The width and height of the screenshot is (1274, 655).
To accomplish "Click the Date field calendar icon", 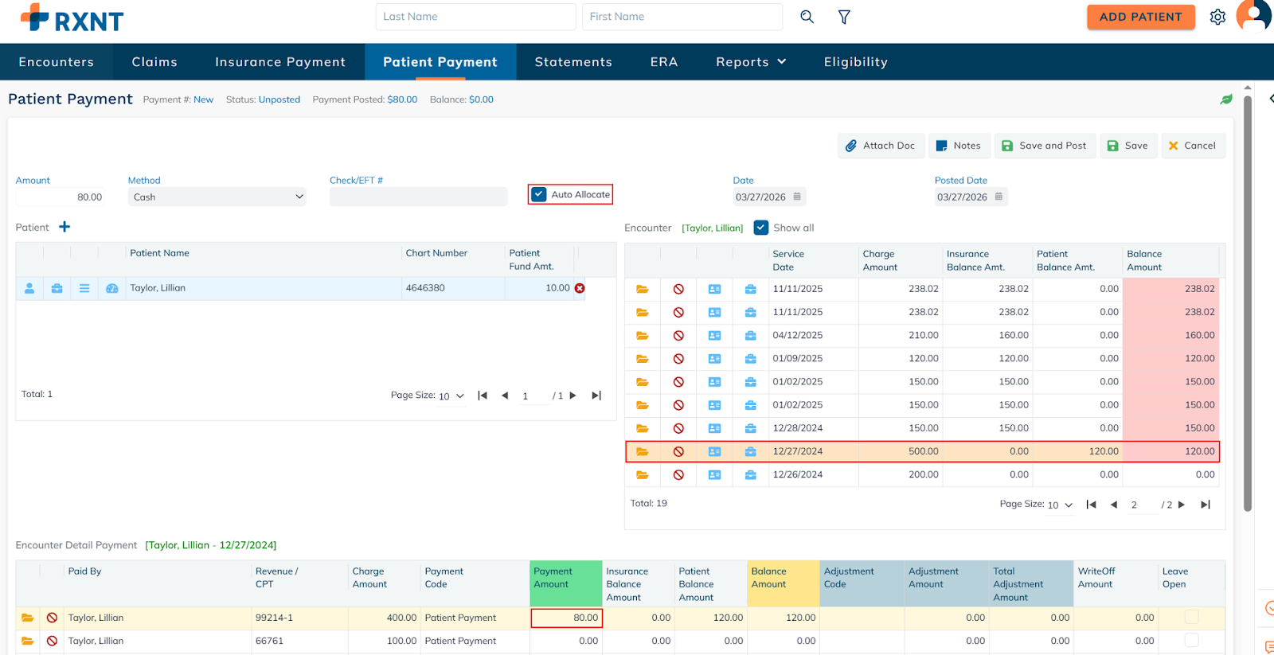I will (x=797, y=197).
